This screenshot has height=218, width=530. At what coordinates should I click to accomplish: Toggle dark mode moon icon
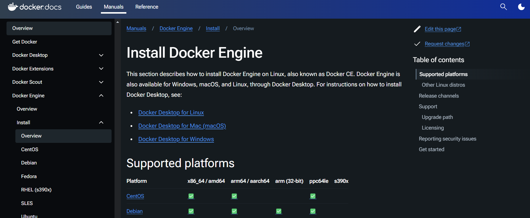pyautogui.click(x=521, y=7)
